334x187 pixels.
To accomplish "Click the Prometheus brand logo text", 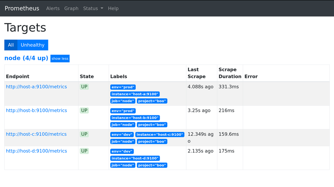I will click(22, 8).
